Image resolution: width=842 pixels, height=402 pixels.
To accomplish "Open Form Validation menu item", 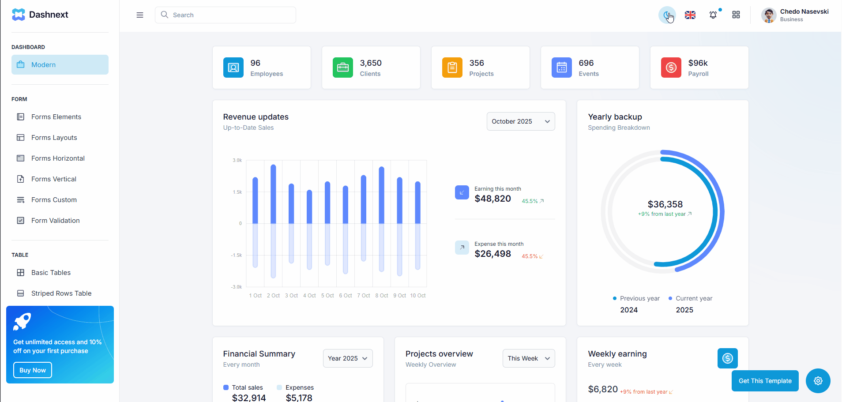I will coord(60,221).
